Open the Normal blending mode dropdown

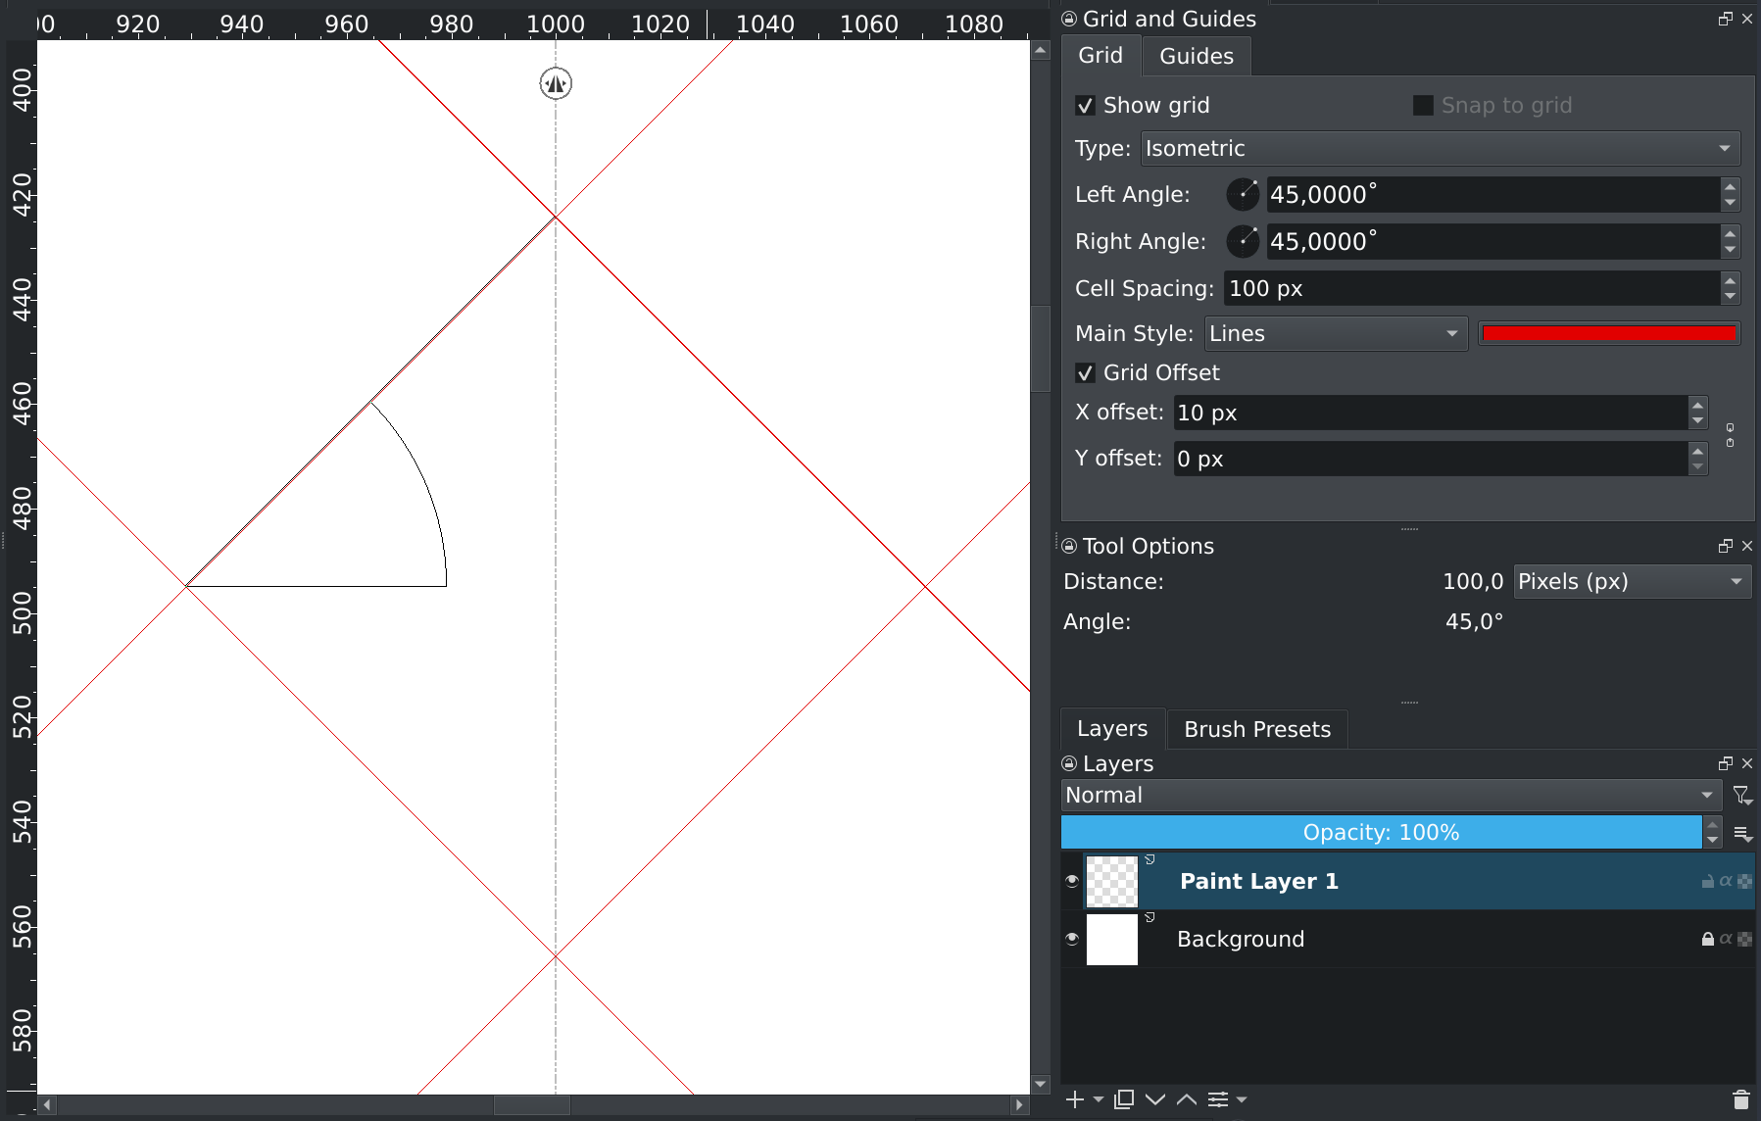coord(1391,796)
